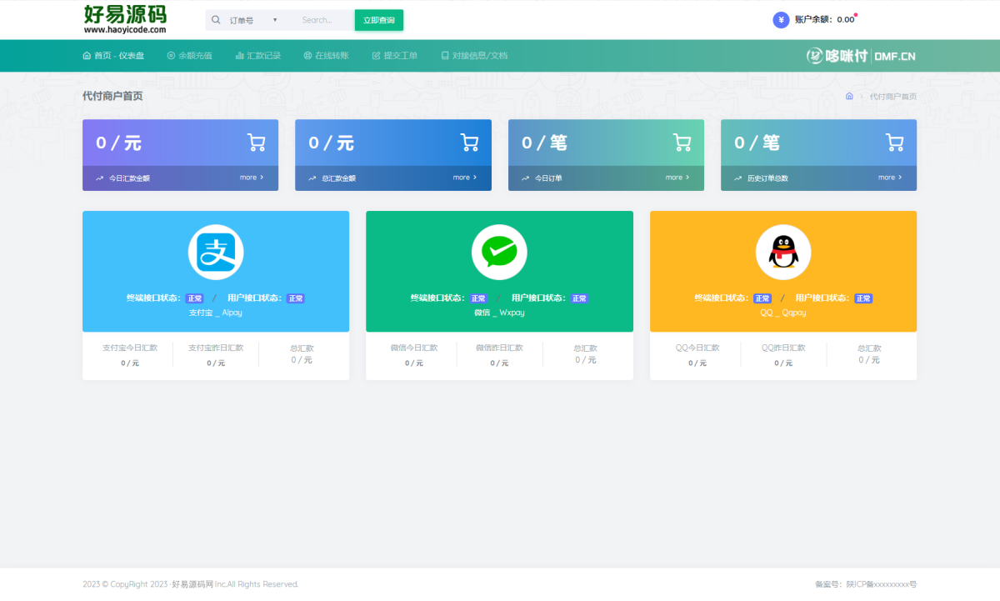
Task: Open 对接信息/文档 menu item
Action: pyautogui.click(x=474, y=56)
